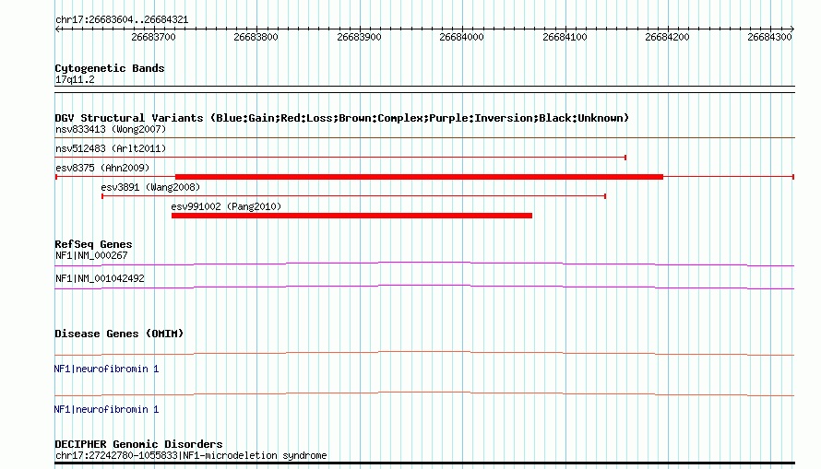Image resolution: width=821 pixels, height=469 pixels.
Task: Click the ruler's right scroll arrow
Action: click(x=791, y=29)
